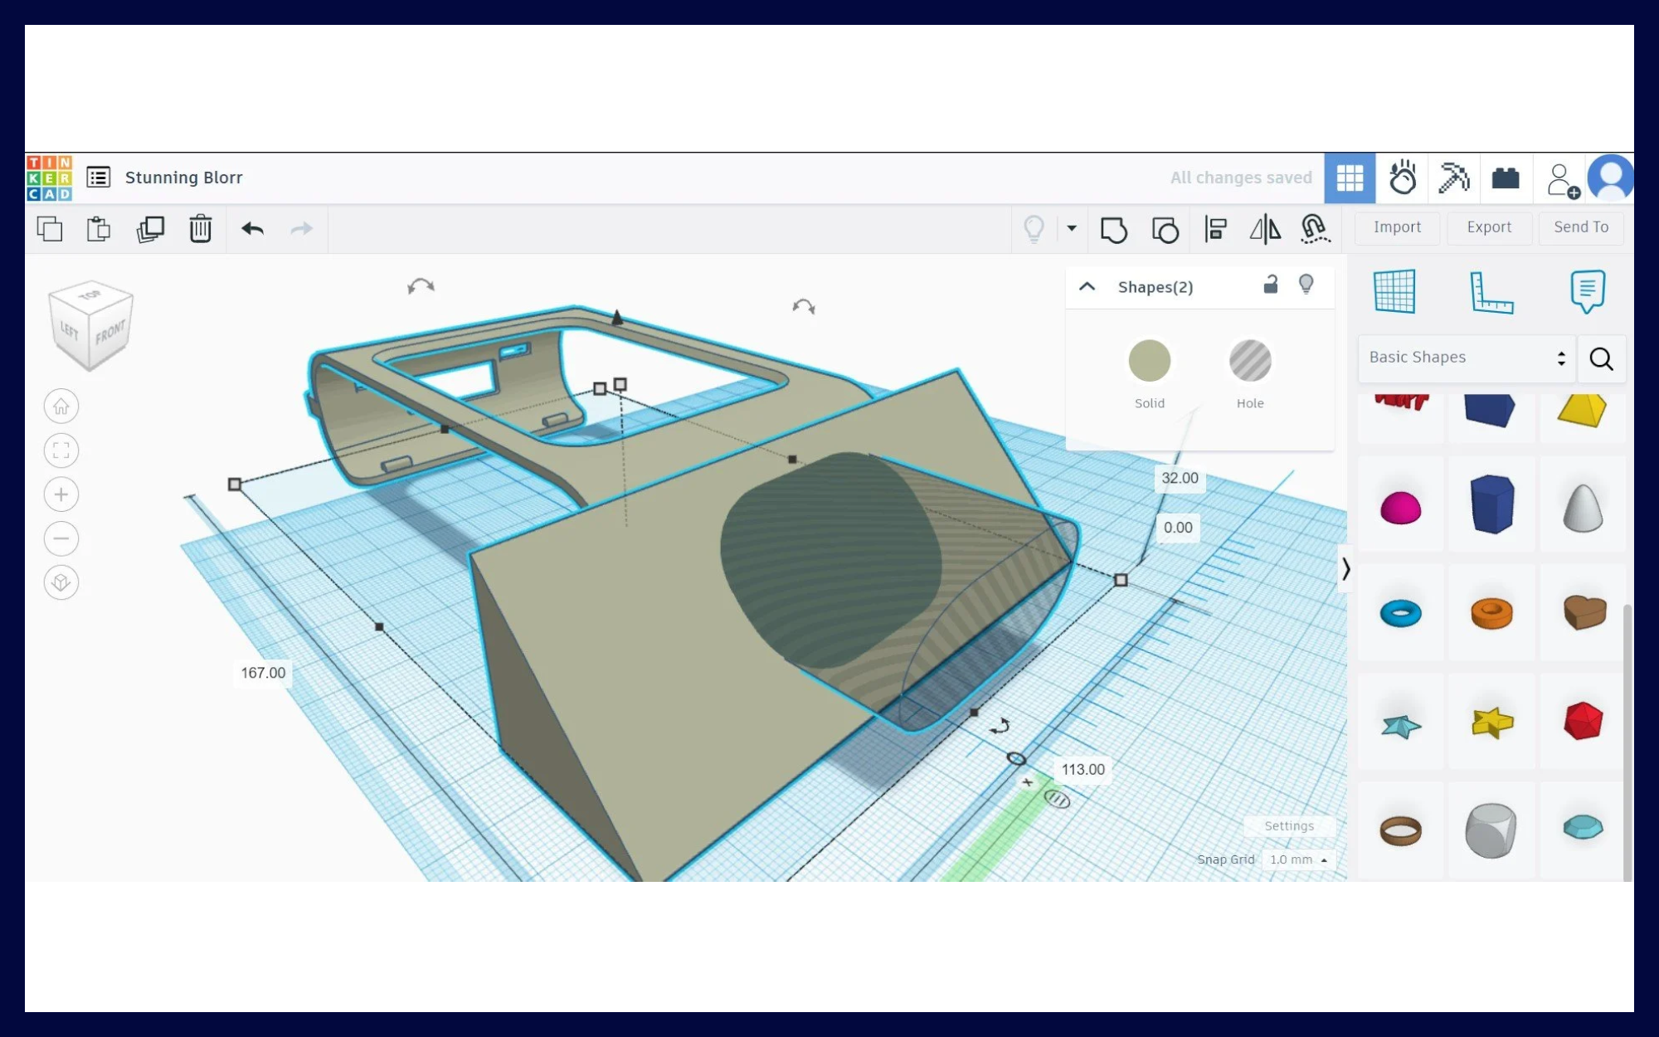Align the selected shapes
The height and width of the screenshot is (1037, 1659).
[1215, 229]
